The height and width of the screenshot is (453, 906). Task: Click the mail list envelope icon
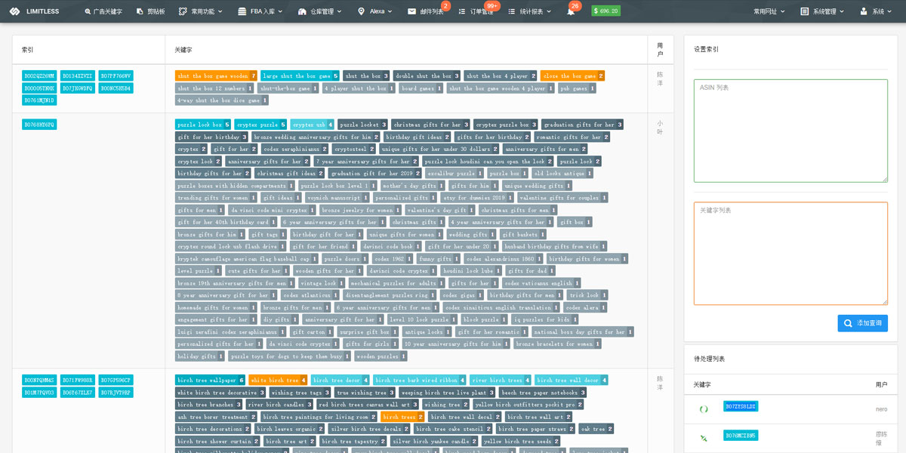click(411, 11)
